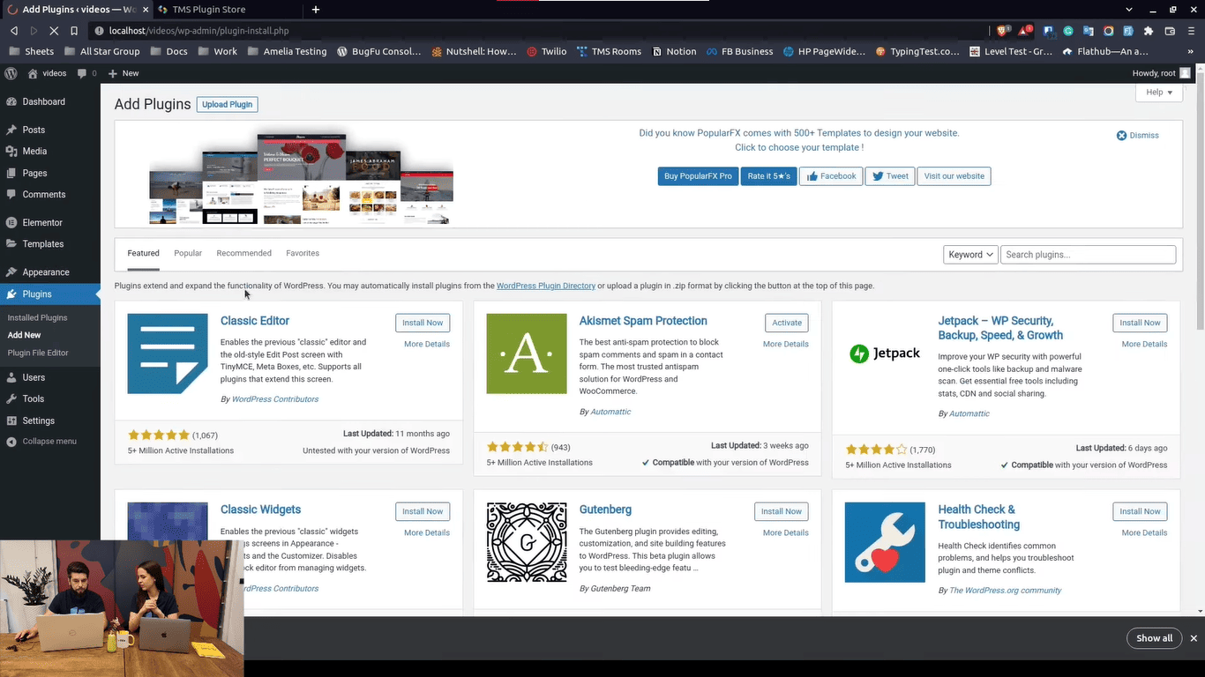Open Installed Plugins submenu item
The width and height of the screenshot is (1205, 677).
click(x=37, y=317)
